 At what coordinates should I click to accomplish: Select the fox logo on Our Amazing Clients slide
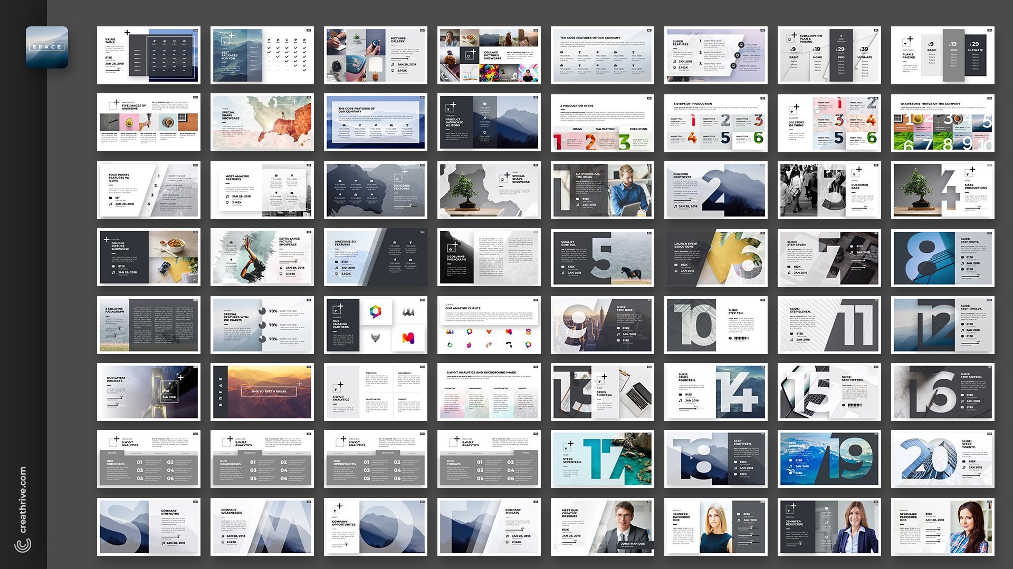[x=489, y=331]
